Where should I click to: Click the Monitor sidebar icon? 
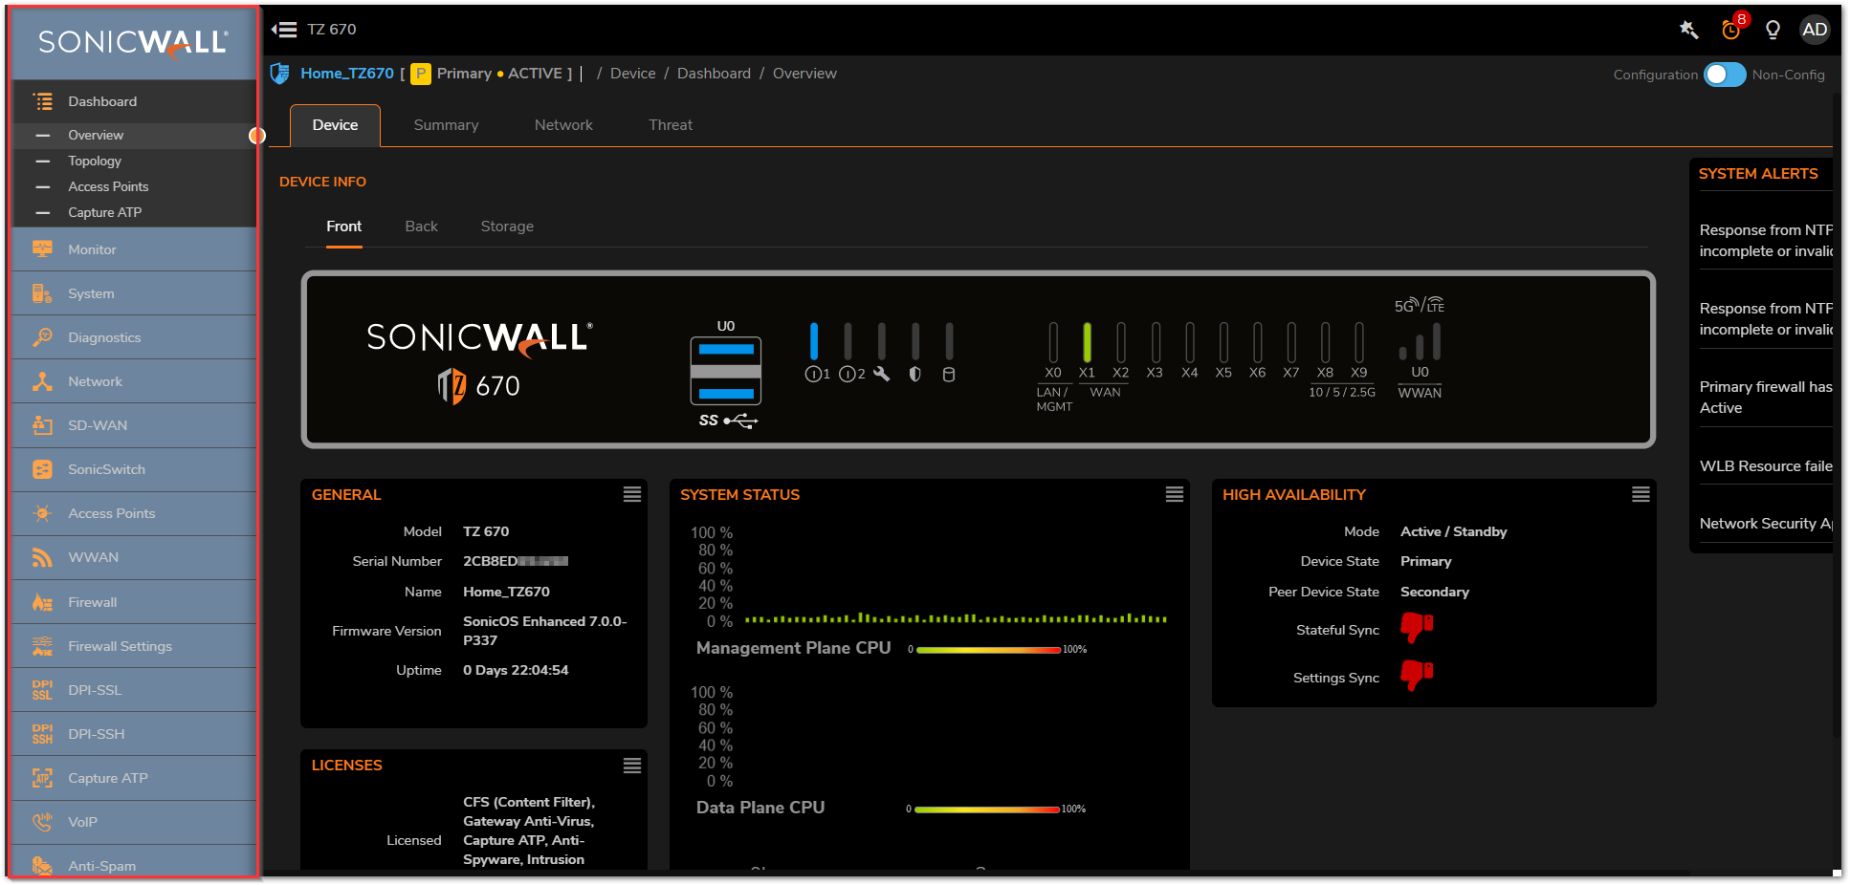pos(42,249)
